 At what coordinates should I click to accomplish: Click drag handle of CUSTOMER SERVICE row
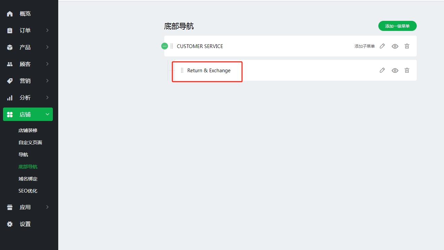coord(172,46)
